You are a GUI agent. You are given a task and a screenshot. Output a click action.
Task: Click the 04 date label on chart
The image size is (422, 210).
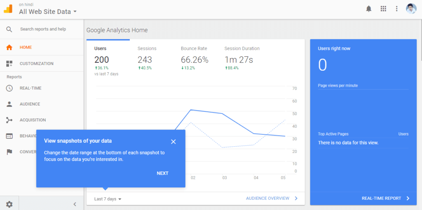point(256,178)
